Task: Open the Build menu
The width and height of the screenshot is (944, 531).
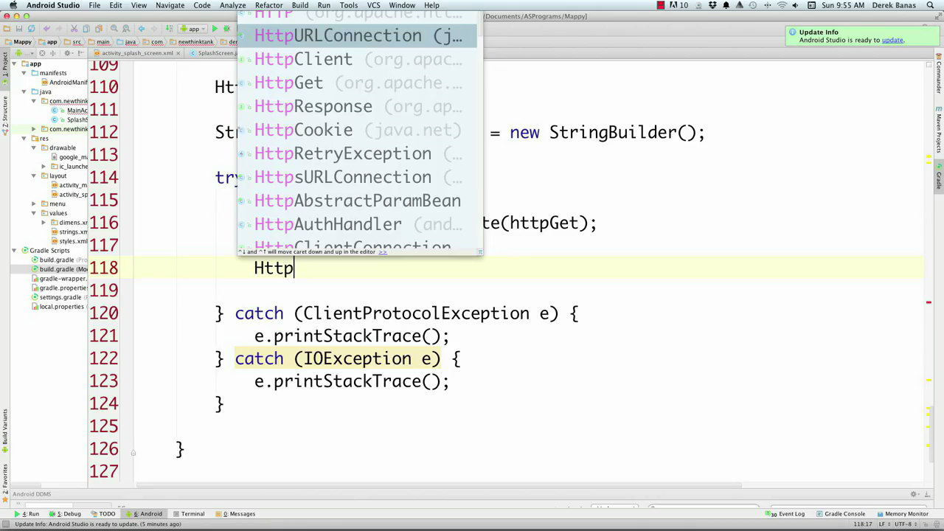Action: (x=300, y=5)
